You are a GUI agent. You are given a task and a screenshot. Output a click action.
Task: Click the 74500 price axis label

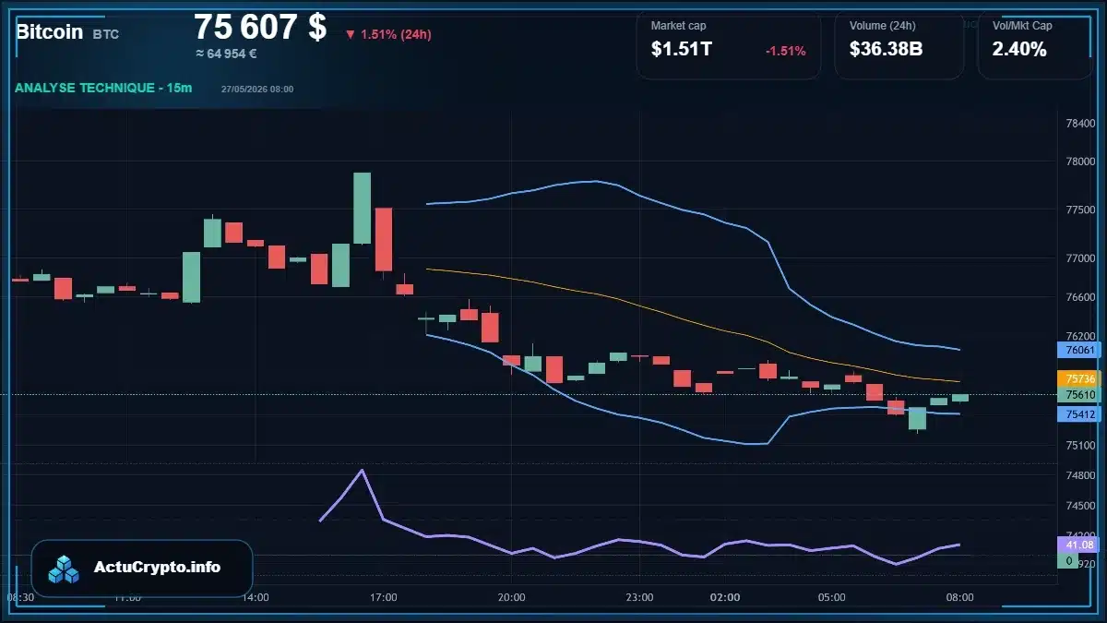tap(1080, 506)
